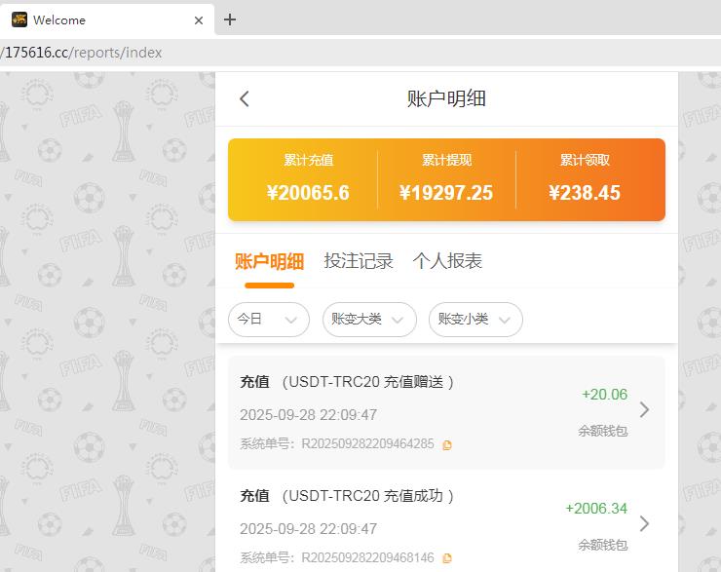This screenshot has width=721, height=572.
Task: Click the 累计提现 label
Action: 446,160
